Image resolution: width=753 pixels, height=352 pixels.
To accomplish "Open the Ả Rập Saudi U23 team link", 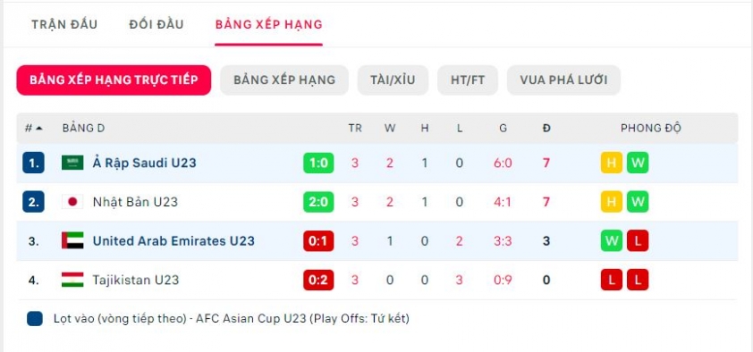I will tap(145, 163).
